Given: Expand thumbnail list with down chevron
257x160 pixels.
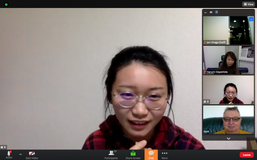Looking at the screenshot, I should [x=228, y=139].
